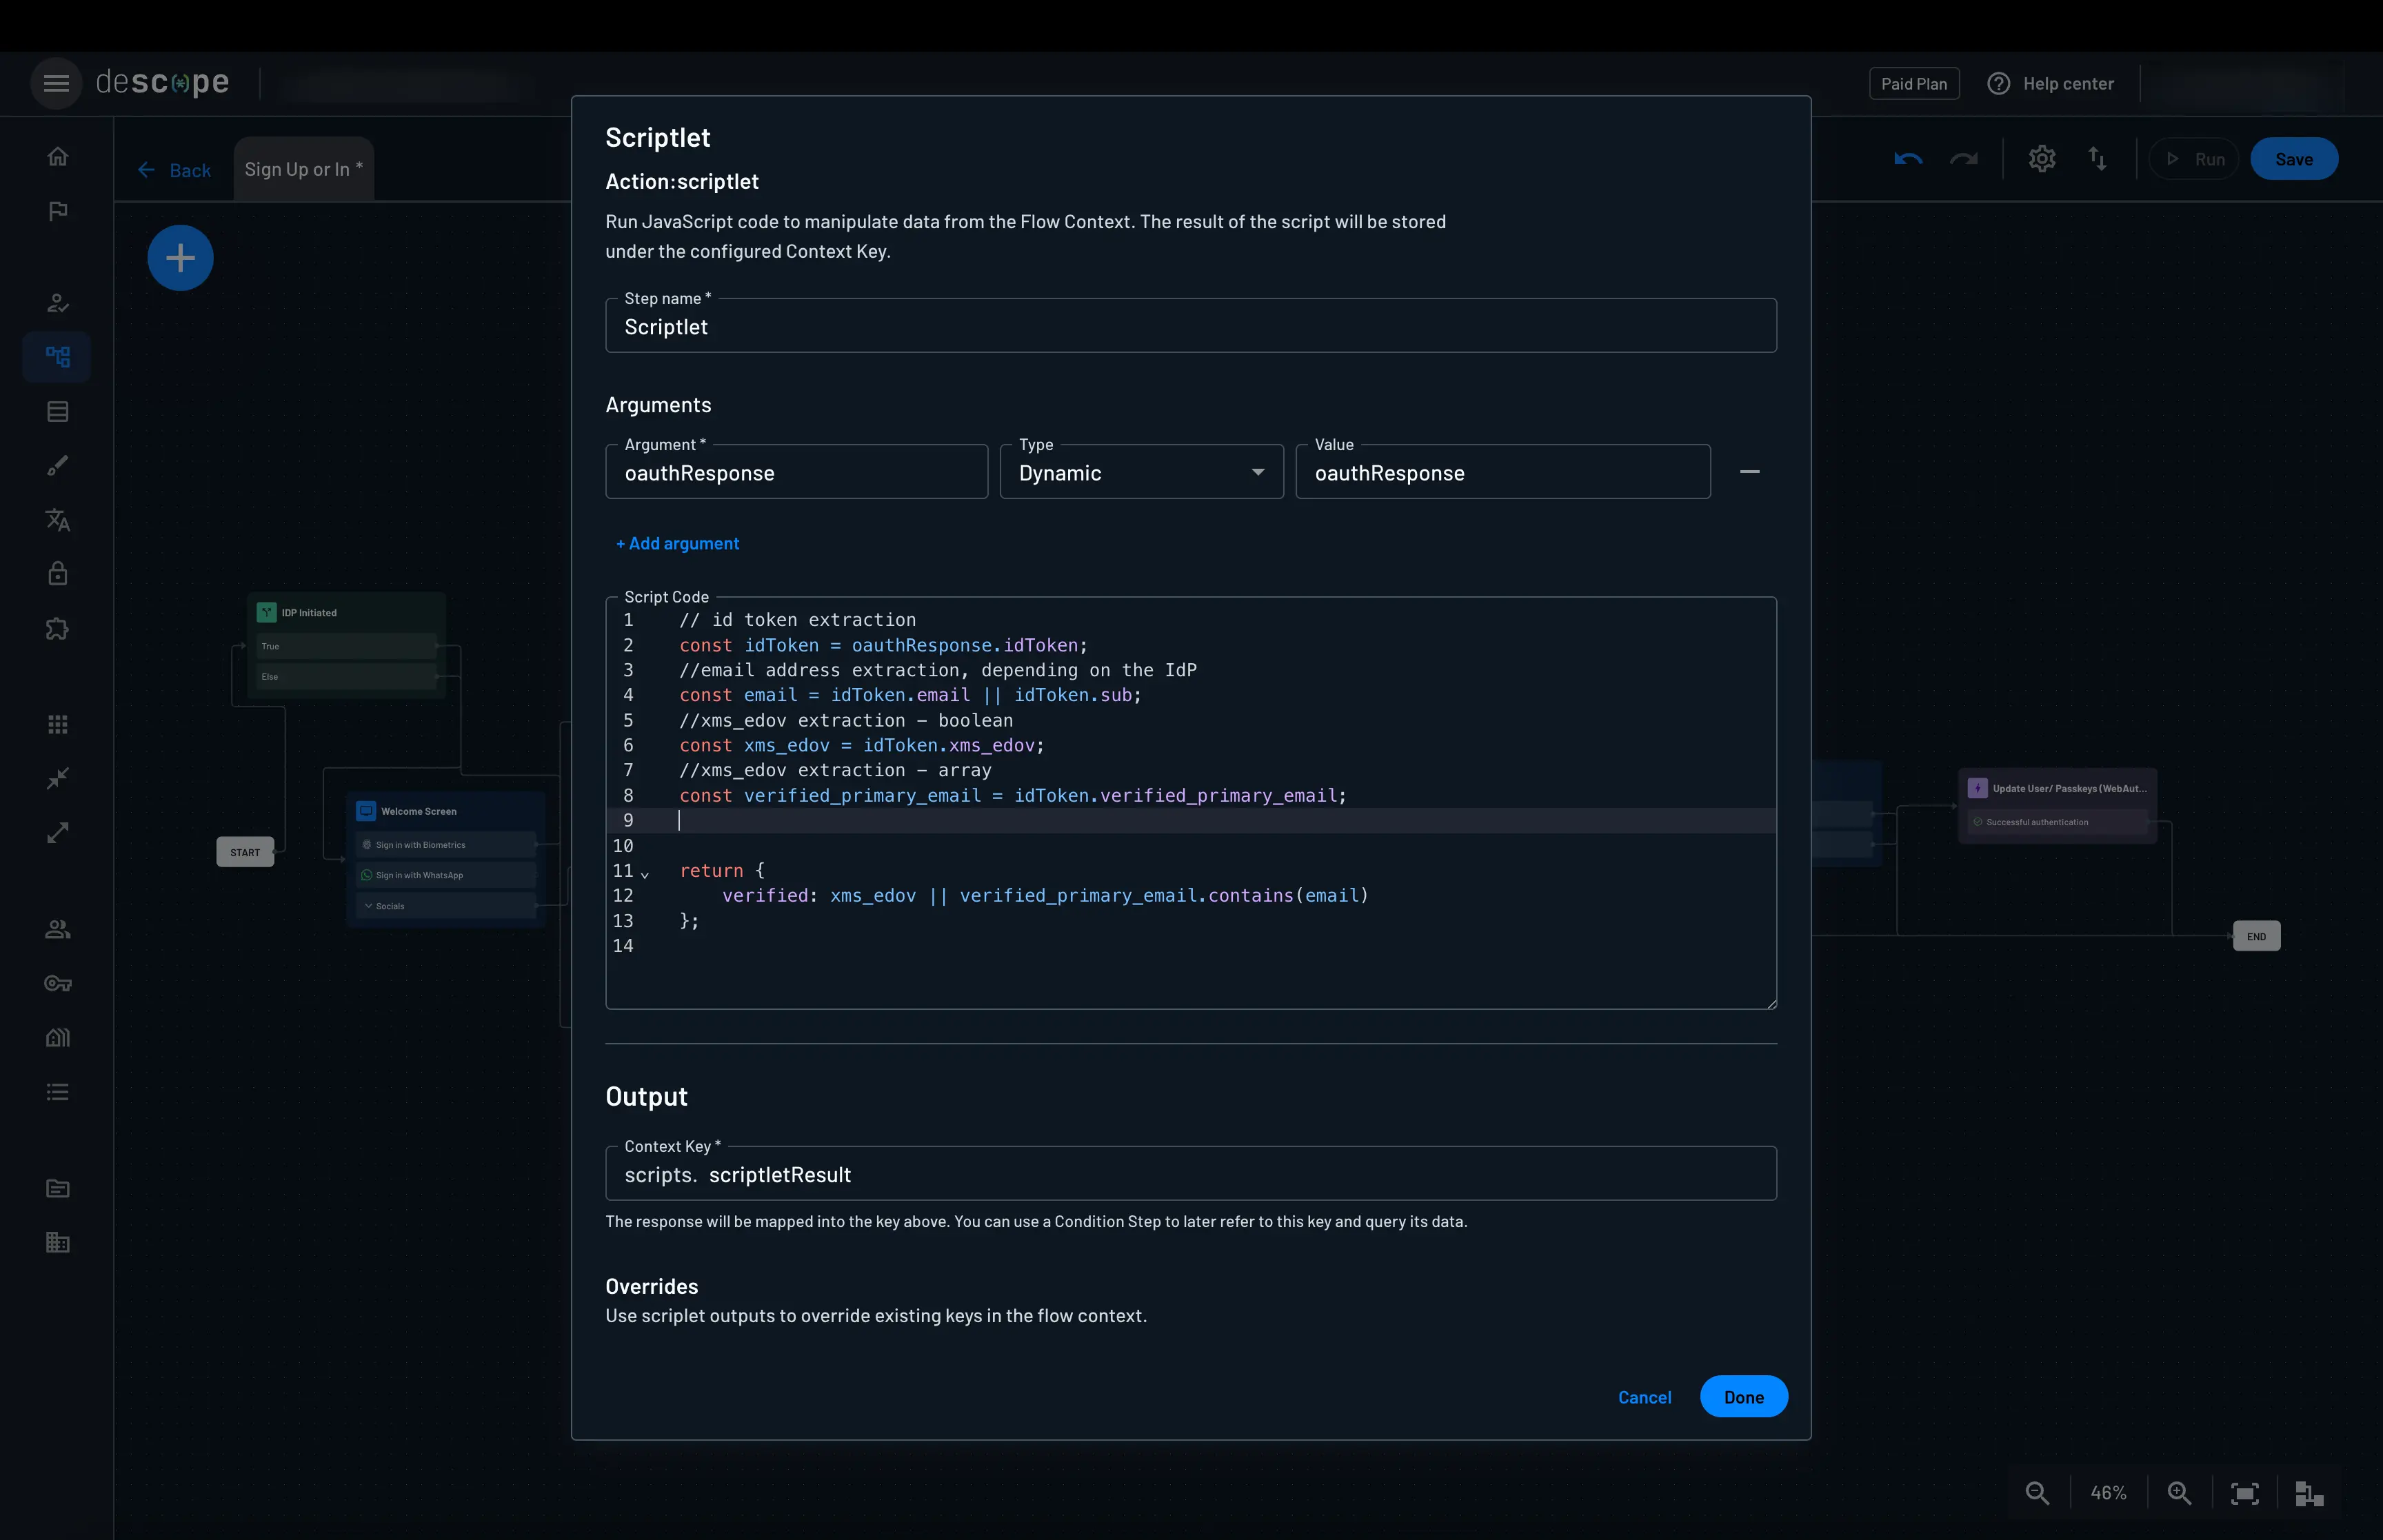
Task: Edit the Argument name field
Action: click(x=796, y=472)
